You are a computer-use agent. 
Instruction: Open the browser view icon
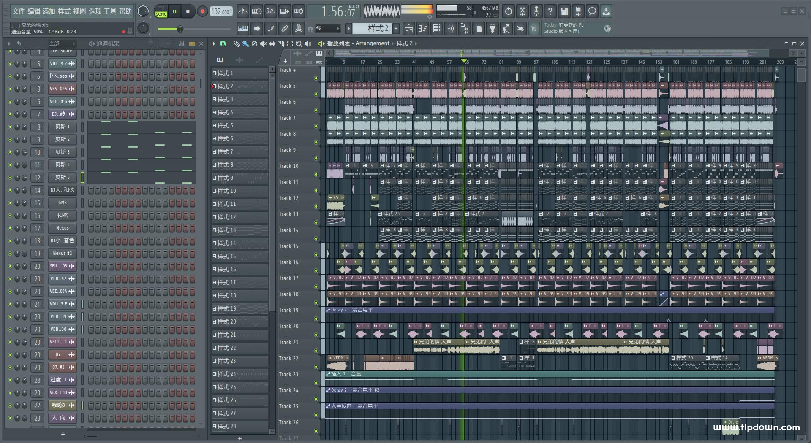click(465, 29)
